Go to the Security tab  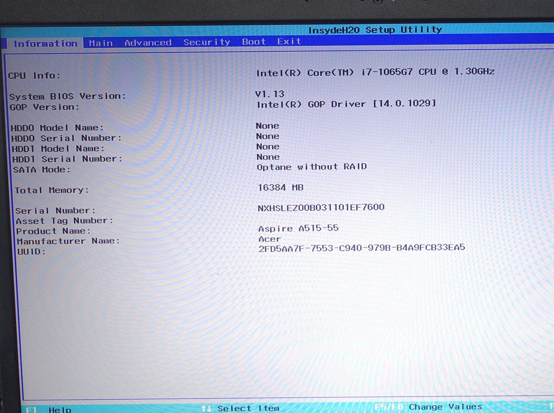pyautogui.click(x=207, y=42)
